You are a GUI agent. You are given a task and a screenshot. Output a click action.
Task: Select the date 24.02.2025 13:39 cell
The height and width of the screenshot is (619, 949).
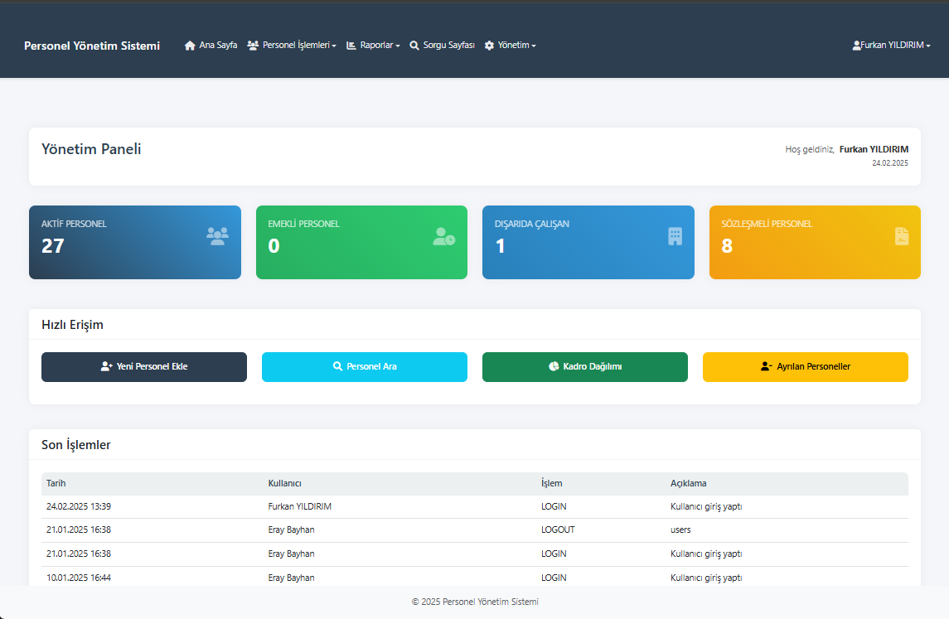coord(79,506)
